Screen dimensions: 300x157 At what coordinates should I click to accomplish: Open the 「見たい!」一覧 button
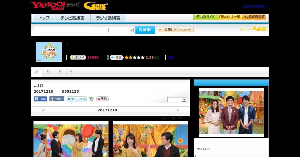(229, 17)
